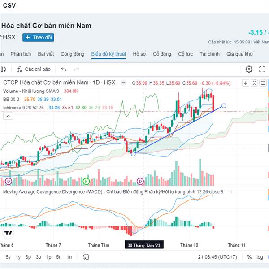Viewport: 269px width, 269px height.
Task: Open the Tài chính tab
Action: [209, 54]
